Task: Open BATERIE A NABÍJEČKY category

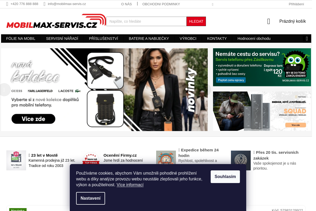Action: 149,39
